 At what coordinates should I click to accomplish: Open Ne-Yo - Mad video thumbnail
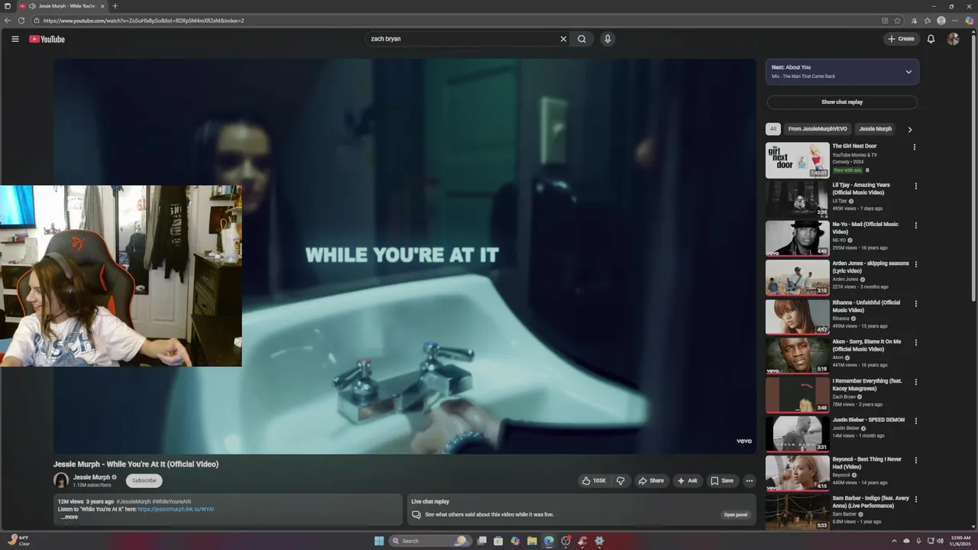(x=798, y=238)
